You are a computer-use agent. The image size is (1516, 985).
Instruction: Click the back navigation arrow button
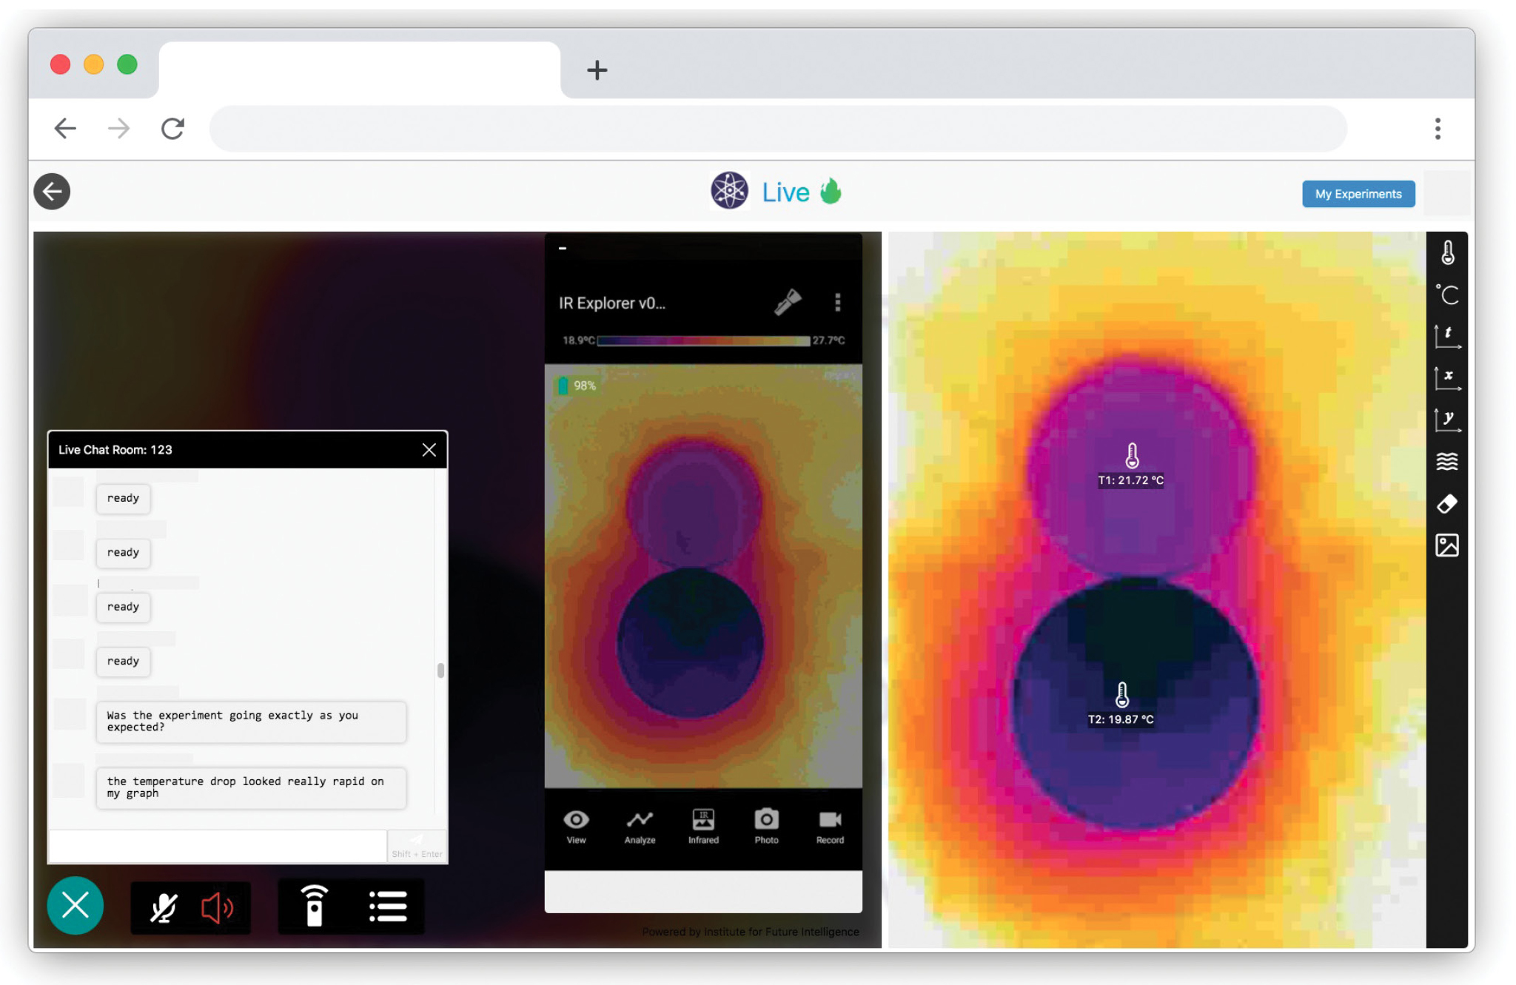(52, 192)
